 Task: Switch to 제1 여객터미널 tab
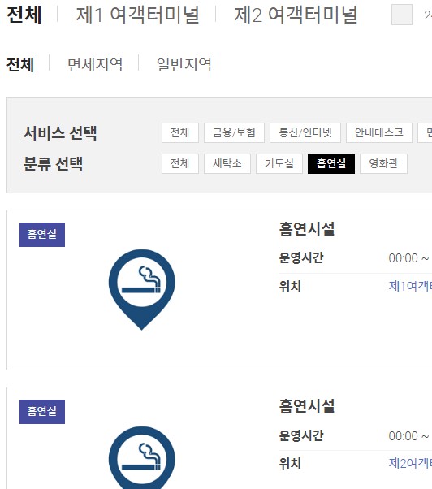137,15
